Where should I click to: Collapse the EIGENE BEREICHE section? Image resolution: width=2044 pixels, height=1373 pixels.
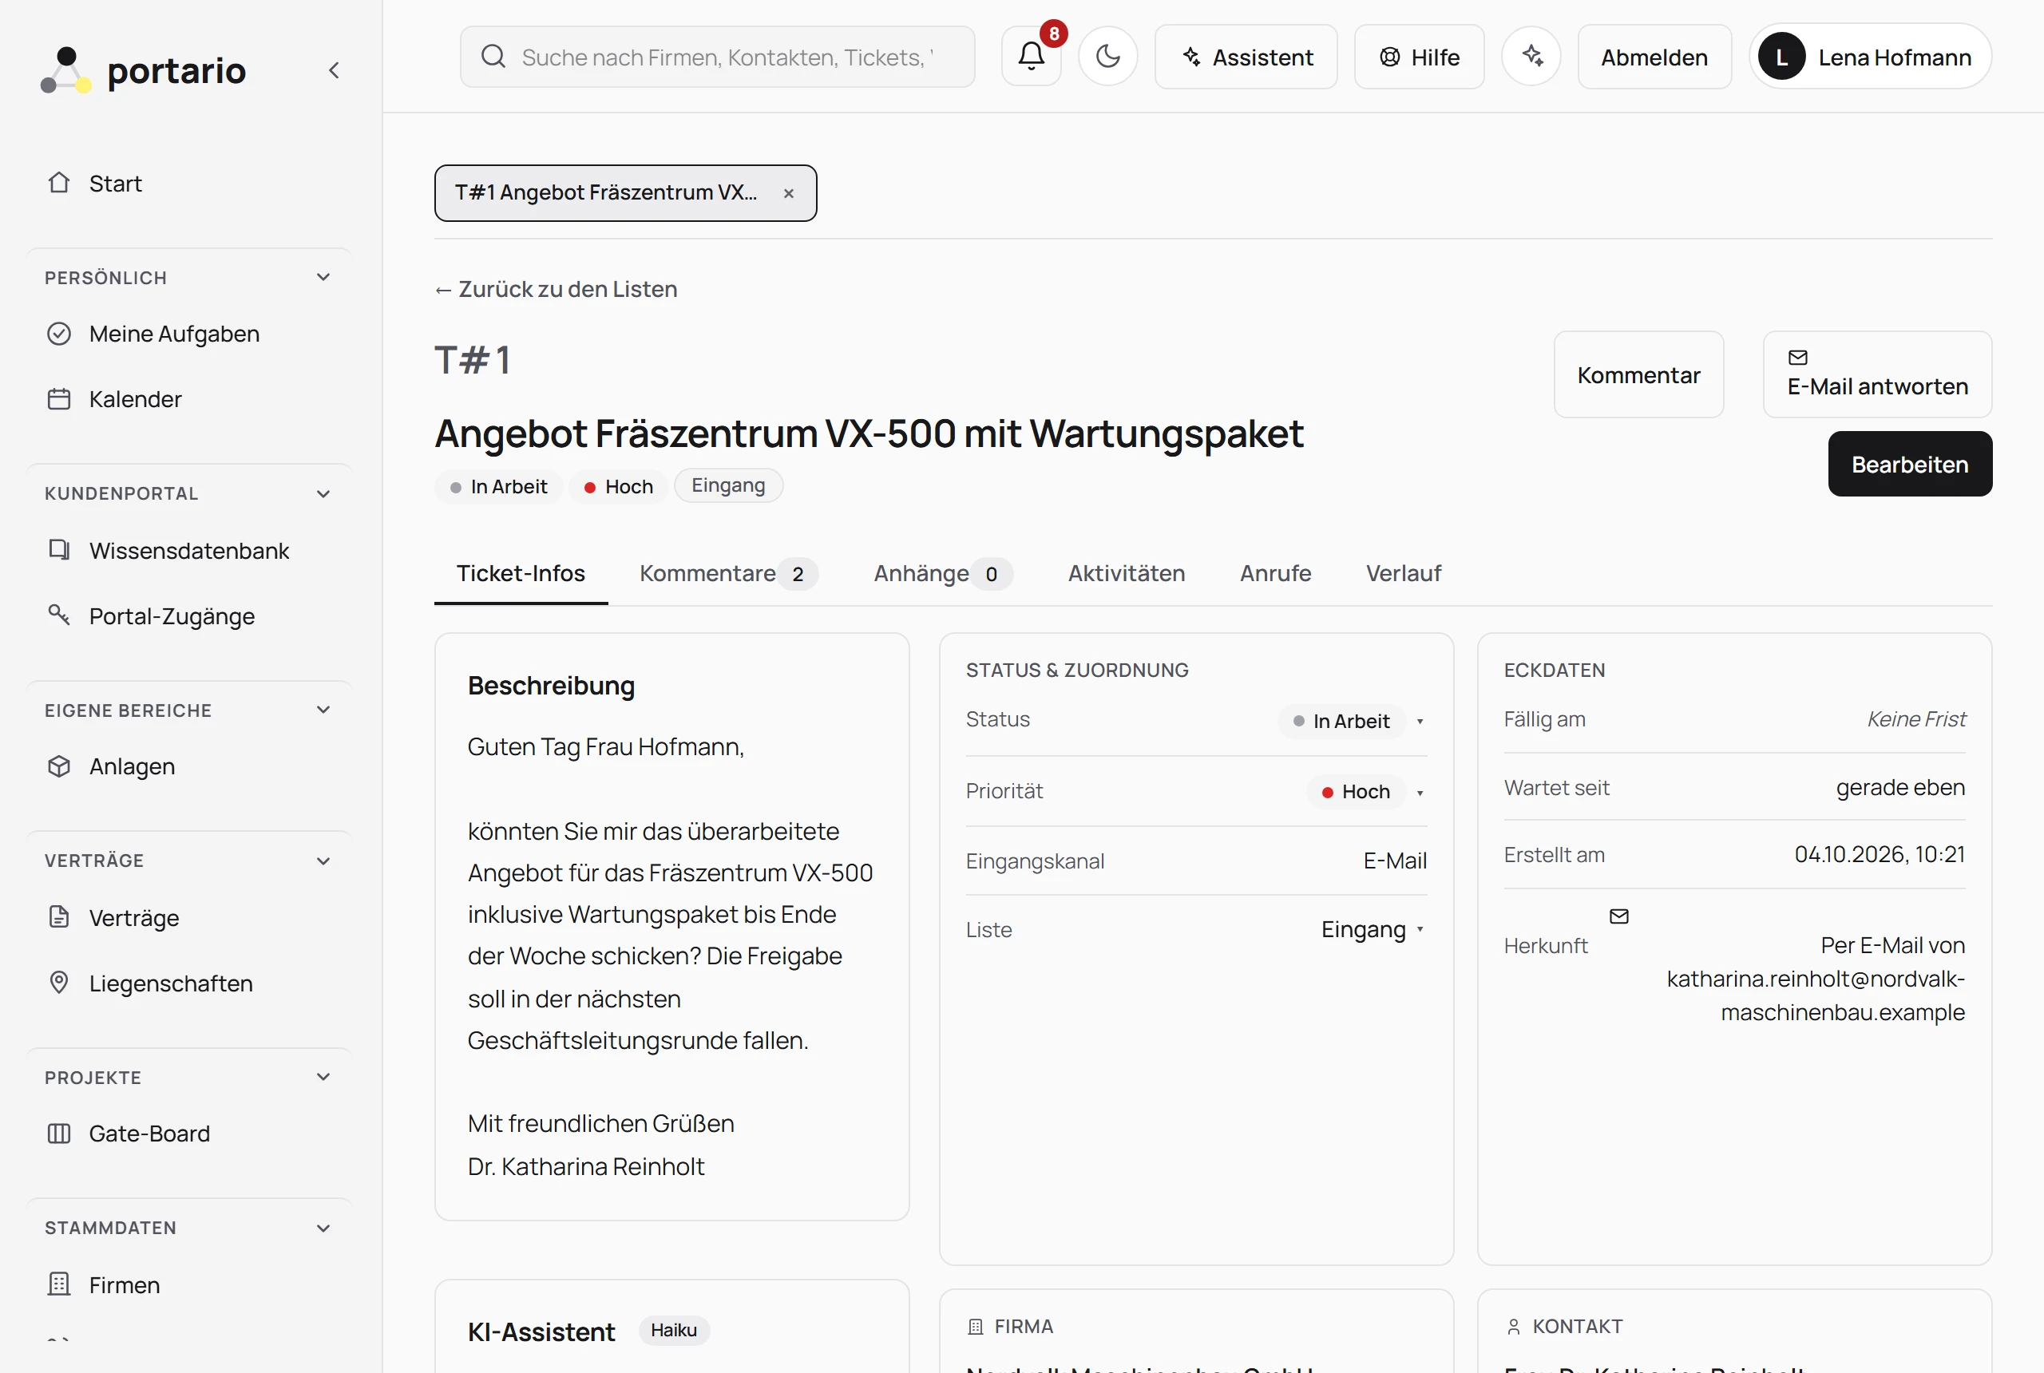(x=190, y=710)
